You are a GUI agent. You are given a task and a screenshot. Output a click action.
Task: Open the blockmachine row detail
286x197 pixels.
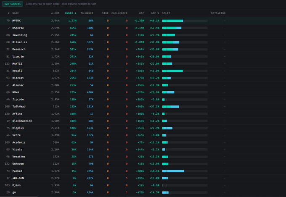click(x=143, y=121)
